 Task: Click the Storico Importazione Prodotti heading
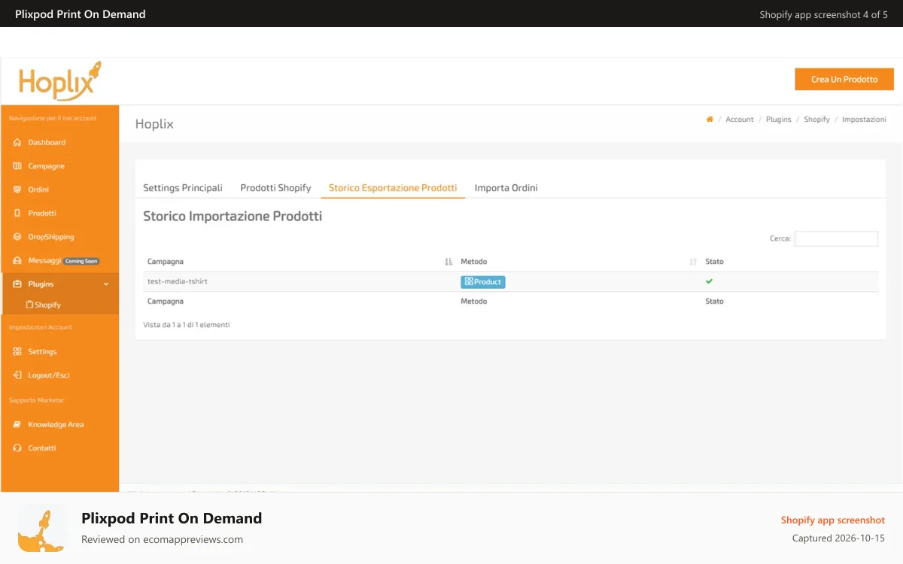click(x=233, y=217)
